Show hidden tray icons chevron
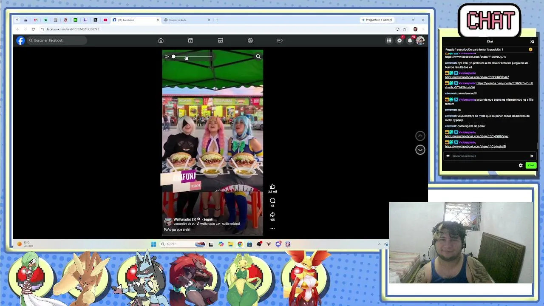The height and width of the screenshot is (306, 544). [379, 244]
